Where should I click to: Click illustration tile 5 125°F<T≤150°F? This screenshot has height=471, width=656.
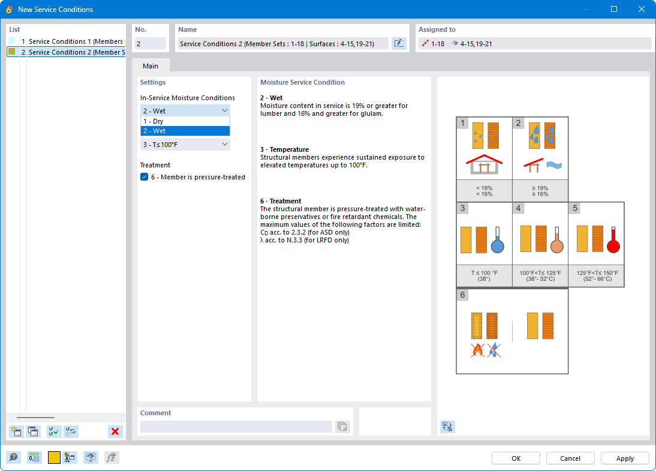click(596, 245)
